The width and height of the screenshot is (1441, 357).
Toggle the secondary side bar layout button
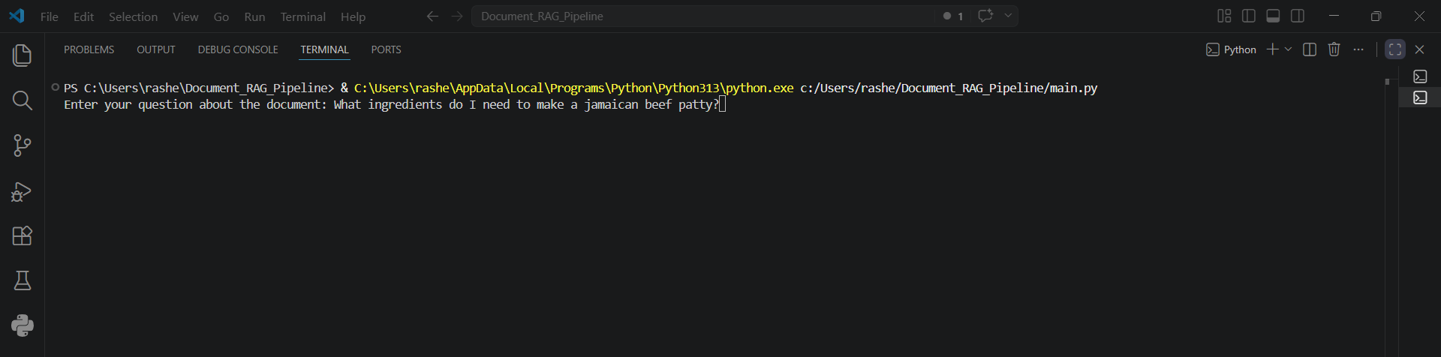click(x=1297, y=16)
